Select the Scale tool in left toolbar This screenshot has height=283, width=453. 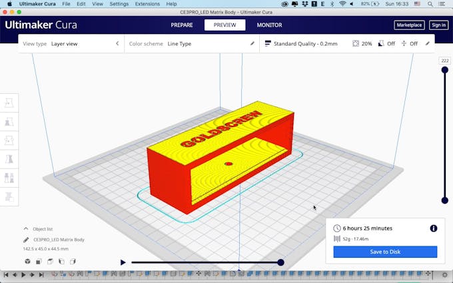[x=9, y=122]
